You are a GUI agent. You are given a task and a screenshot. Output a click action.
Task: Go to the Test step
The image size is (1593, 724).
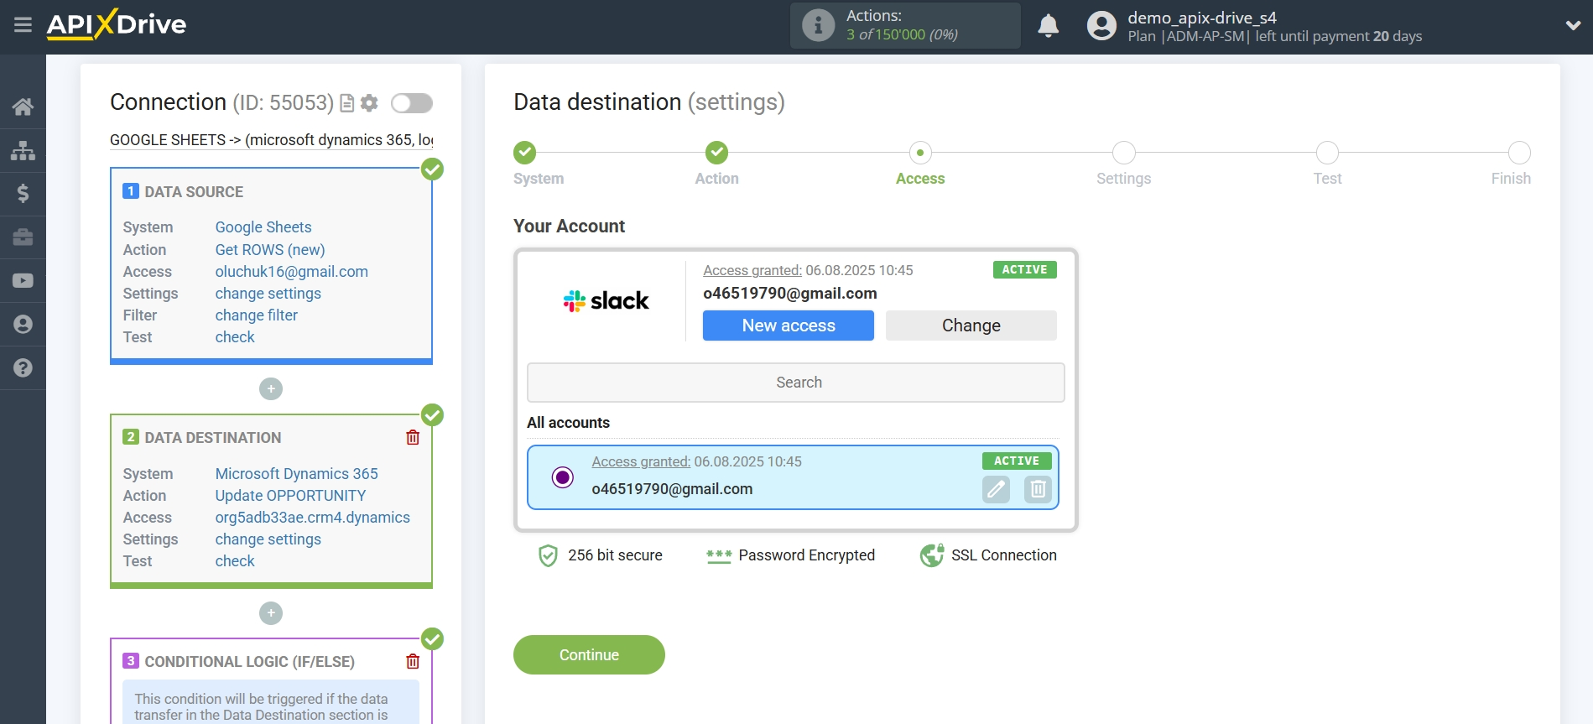coord(1327,153)
